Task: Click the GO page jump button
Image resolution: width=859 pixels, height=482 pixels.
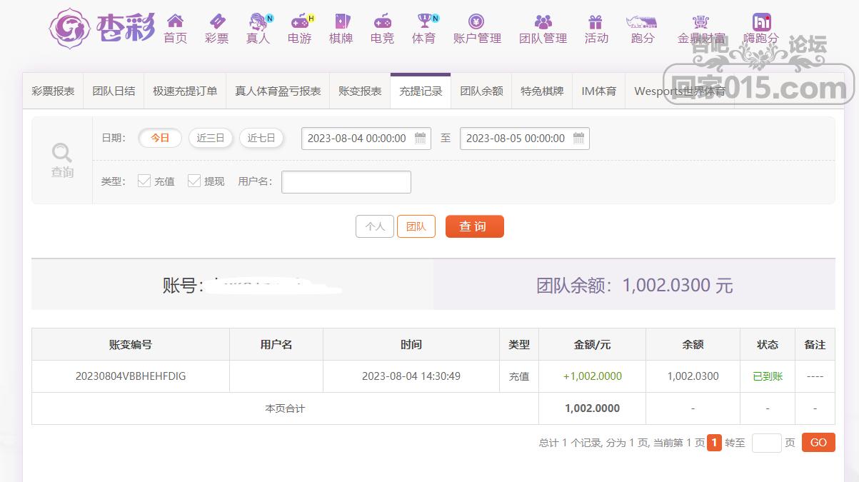Action: pos(818,443)
